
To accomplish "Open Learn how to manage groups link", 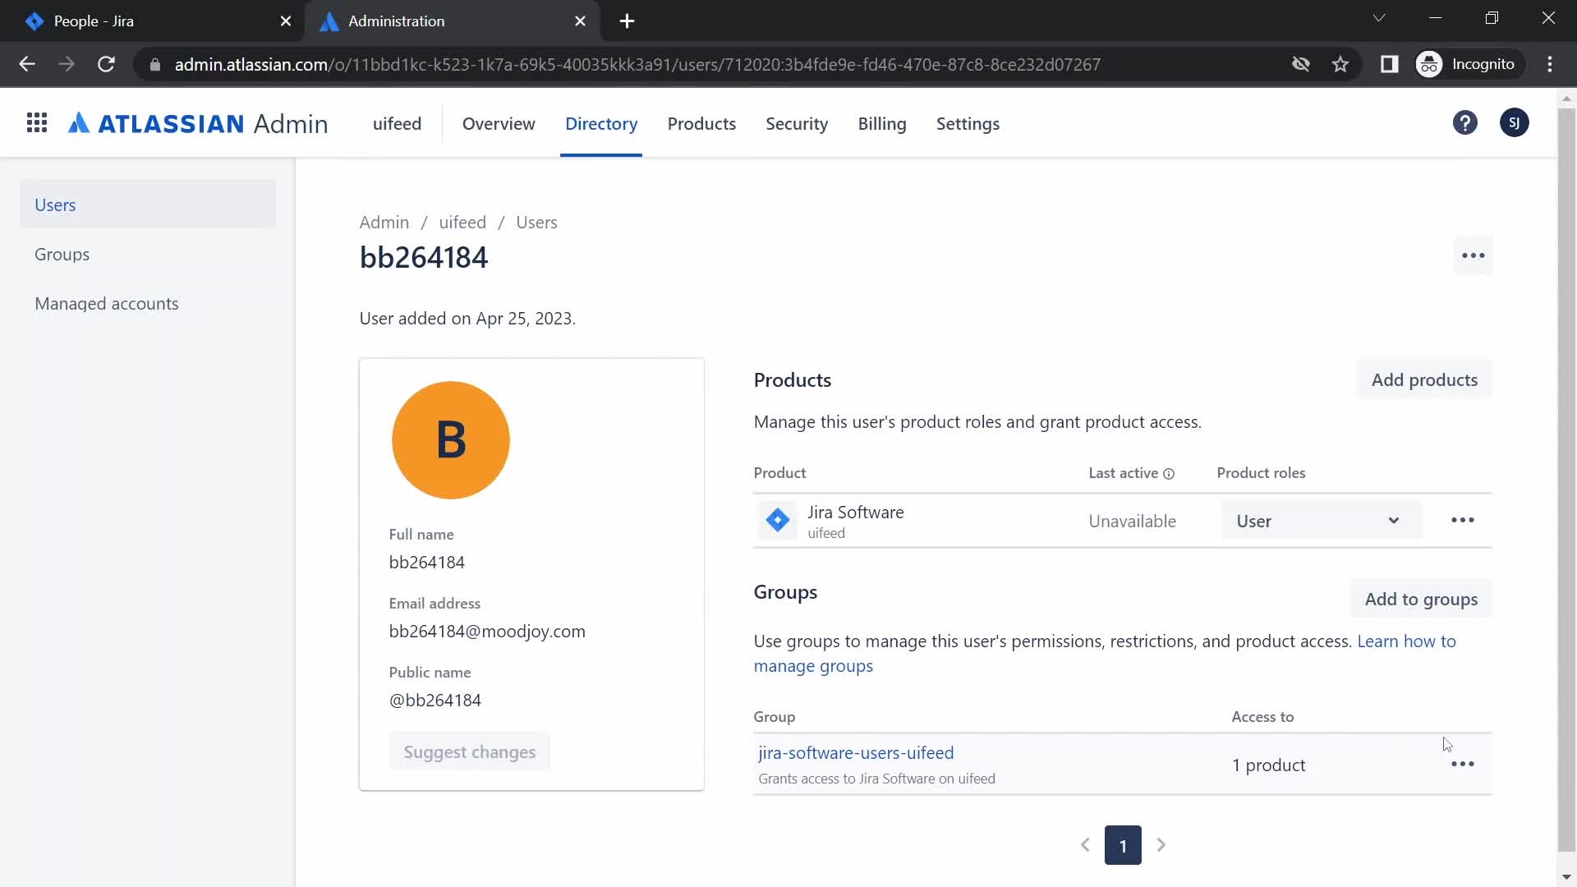I will [1406, 641].
